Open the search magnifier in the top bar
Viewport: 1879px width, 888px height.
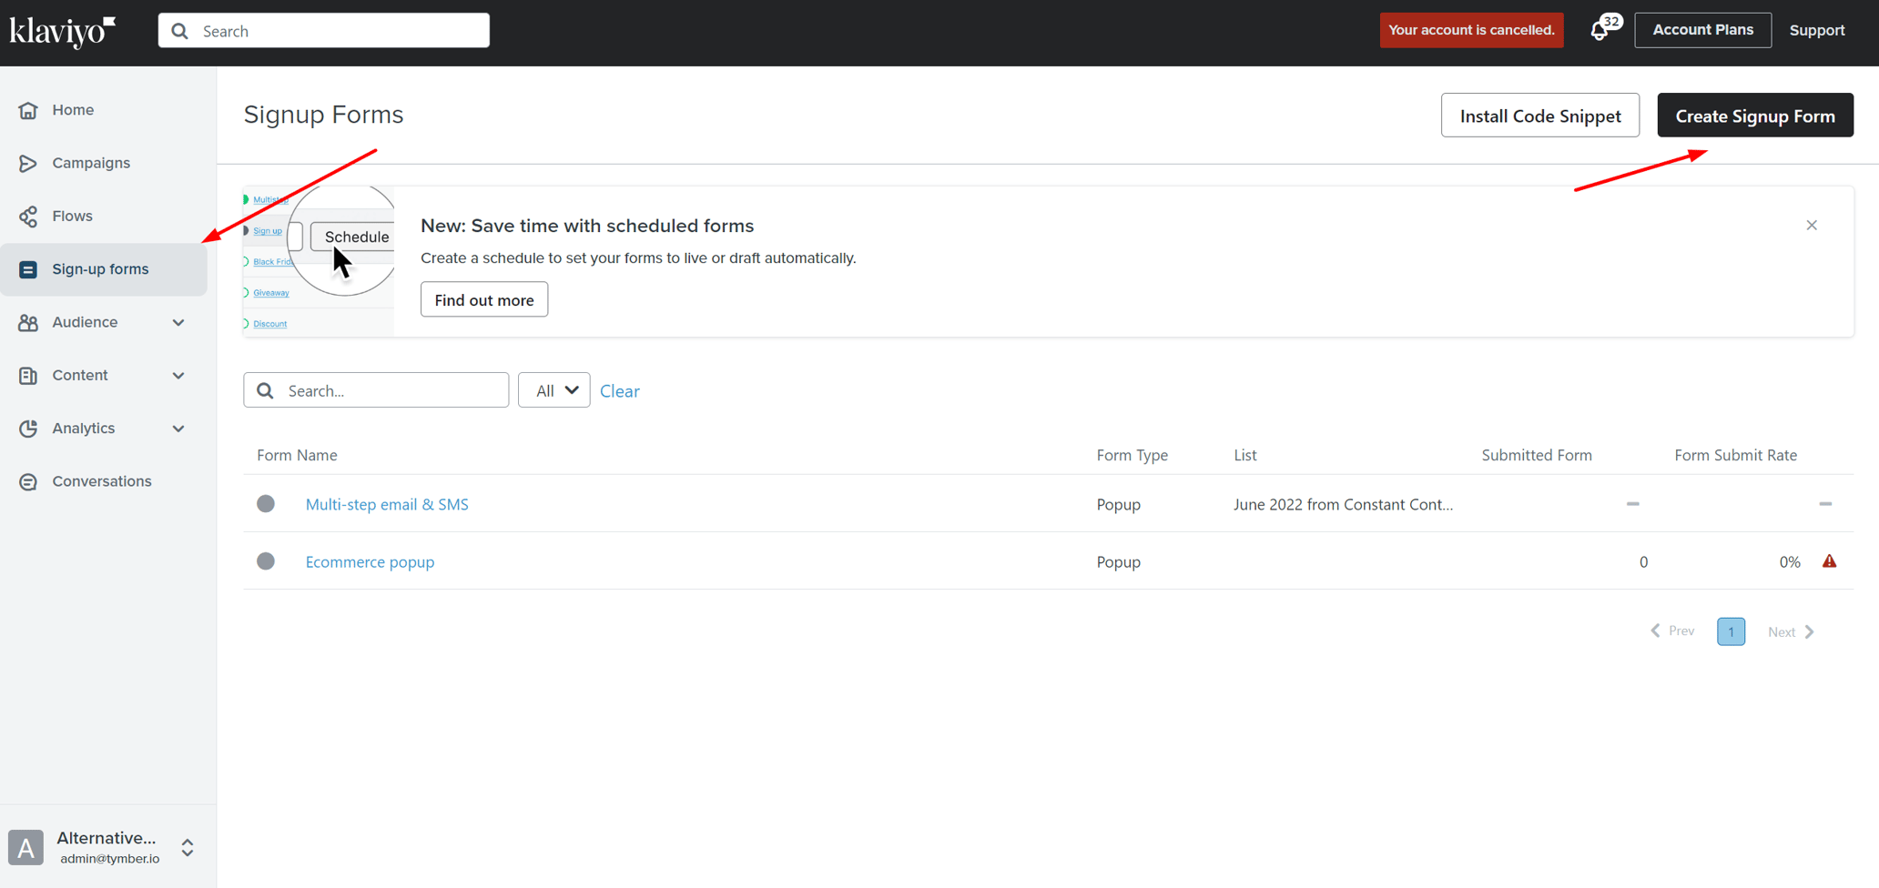tap(179, 30)
